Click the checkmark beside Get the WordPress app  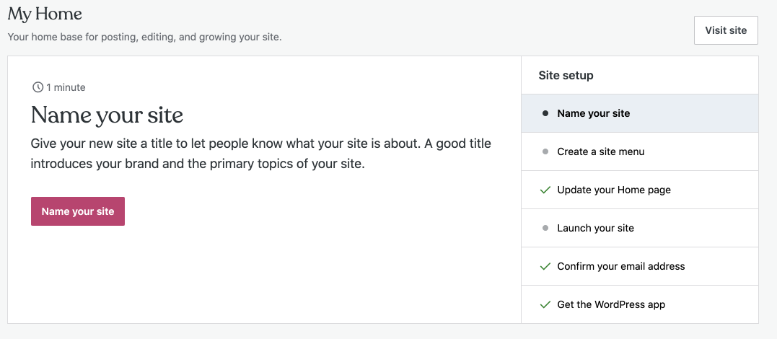[x=545, y=304]
